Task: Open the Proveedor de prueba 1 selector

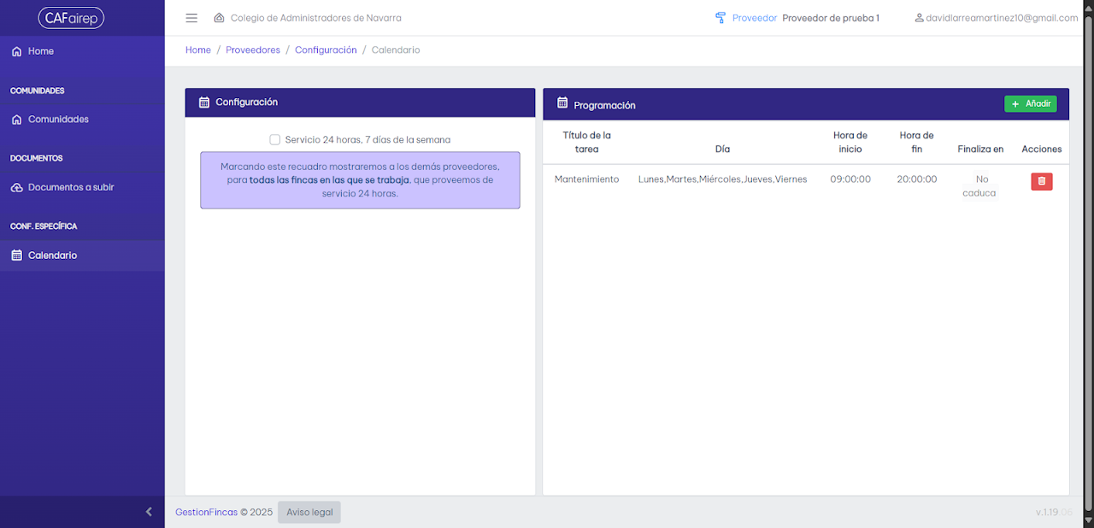Action: (831, 18)
